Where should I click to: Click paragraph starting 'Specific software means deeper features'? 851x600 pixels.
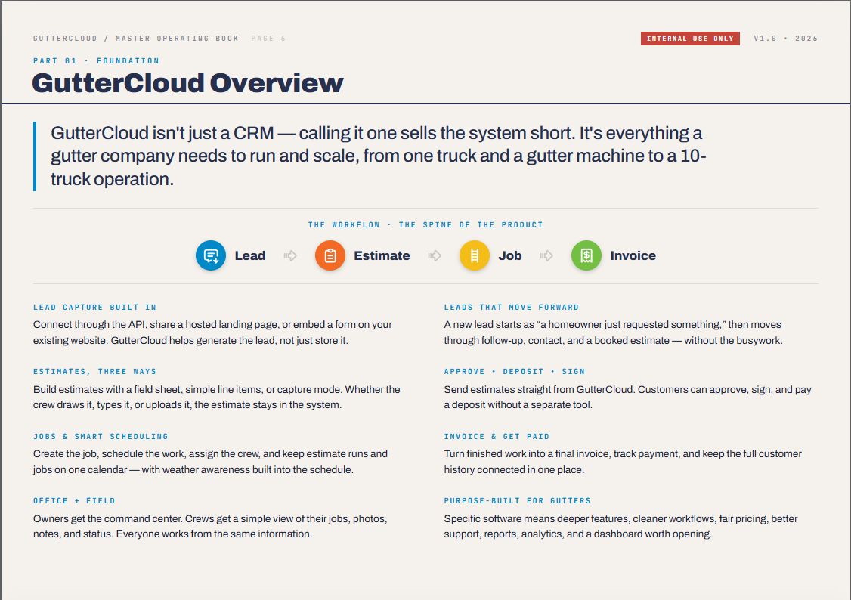621,526
